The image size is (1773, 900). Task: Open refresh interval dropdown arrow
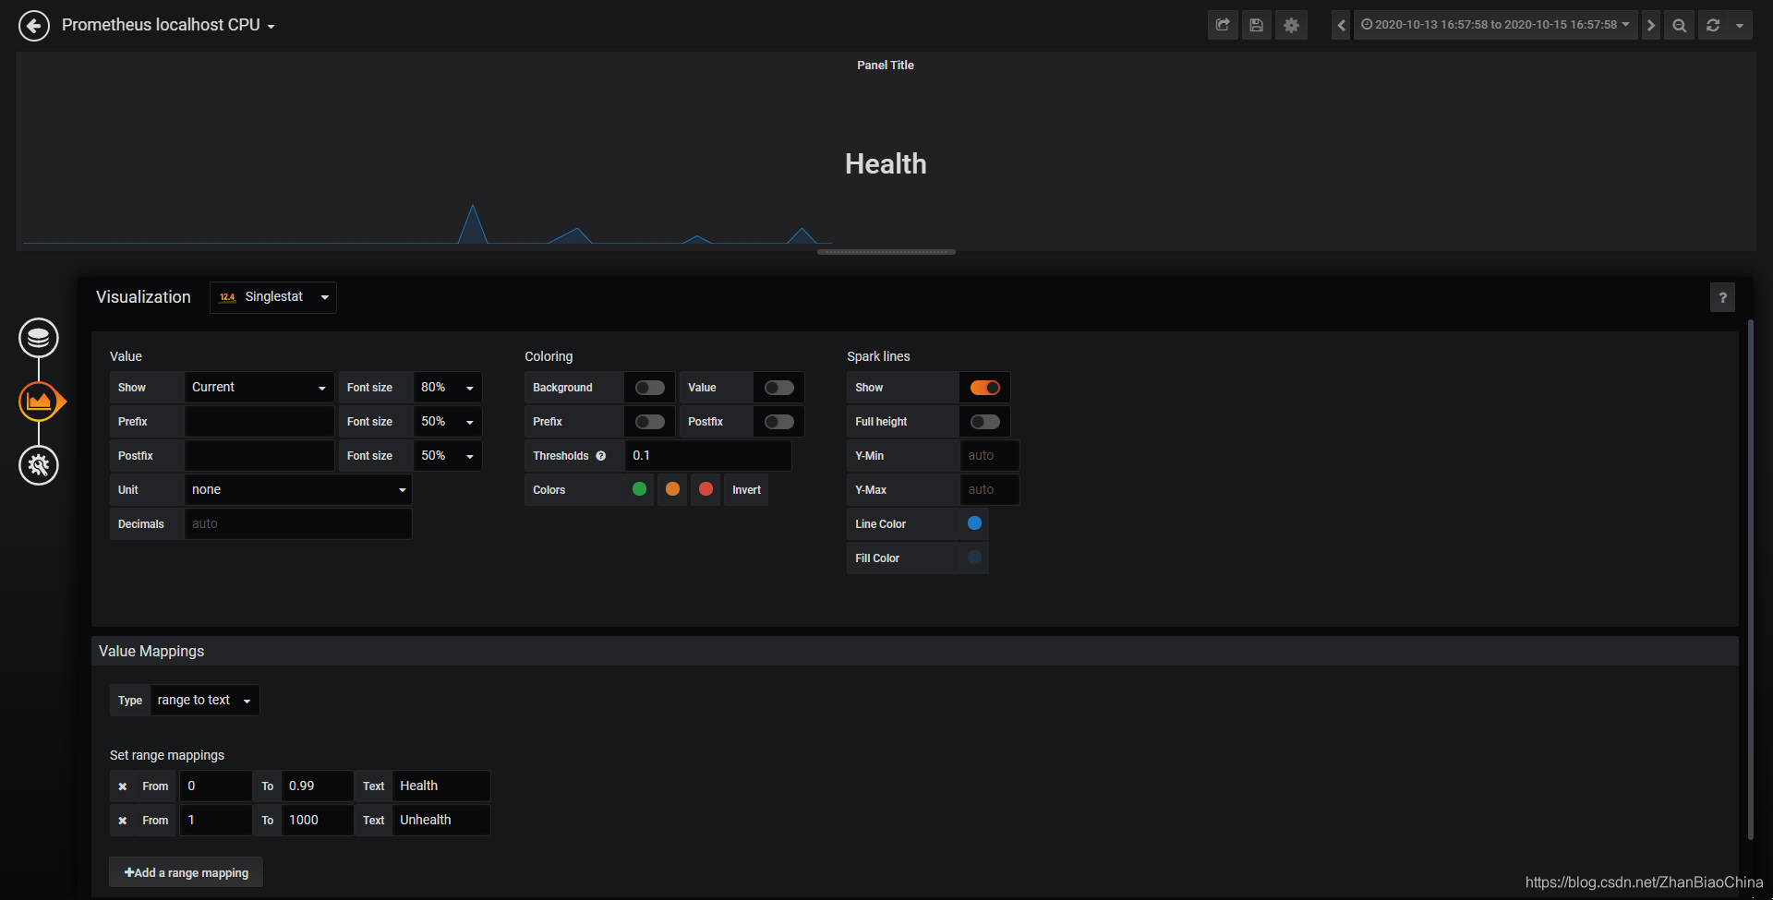[1740, 25]
